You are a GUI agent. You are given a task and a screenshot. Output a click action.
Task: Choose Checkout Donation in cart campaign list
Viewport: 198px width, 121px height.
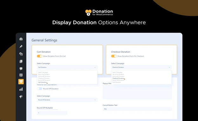44,78
